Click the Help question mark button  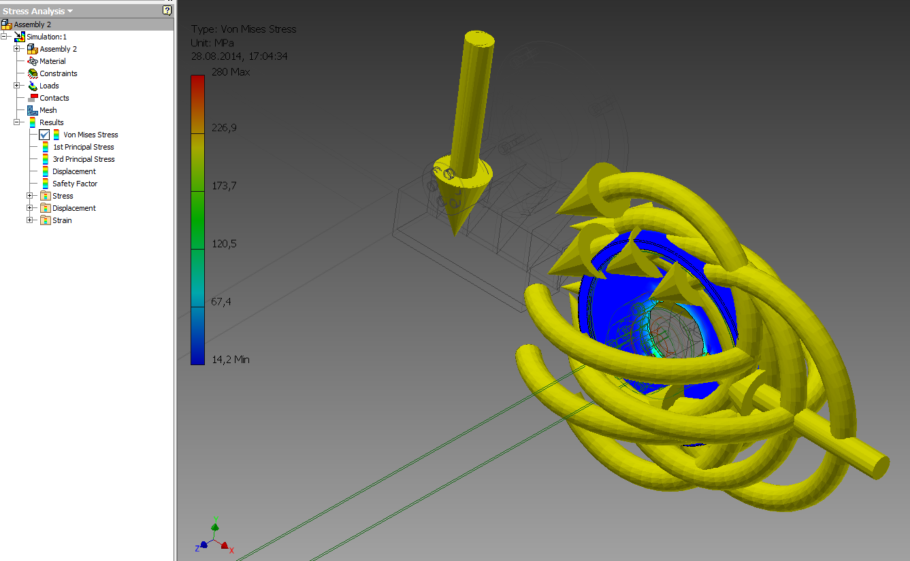click(x=166, y=10)
